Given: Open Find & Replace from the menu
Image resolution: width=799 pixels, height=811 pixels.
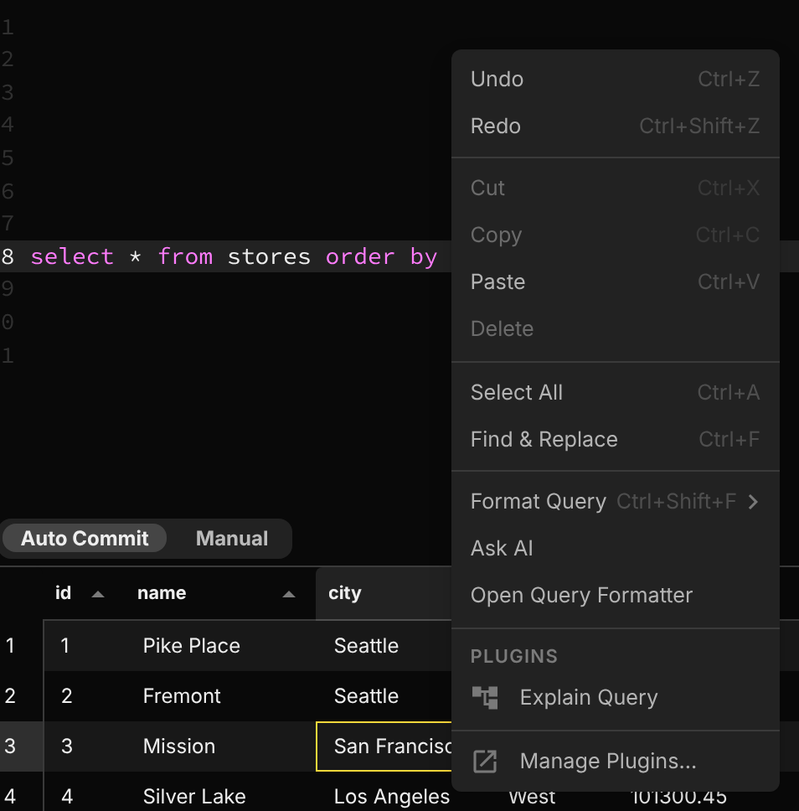Looking at the screenshot, I should click(x=615, y=440).
